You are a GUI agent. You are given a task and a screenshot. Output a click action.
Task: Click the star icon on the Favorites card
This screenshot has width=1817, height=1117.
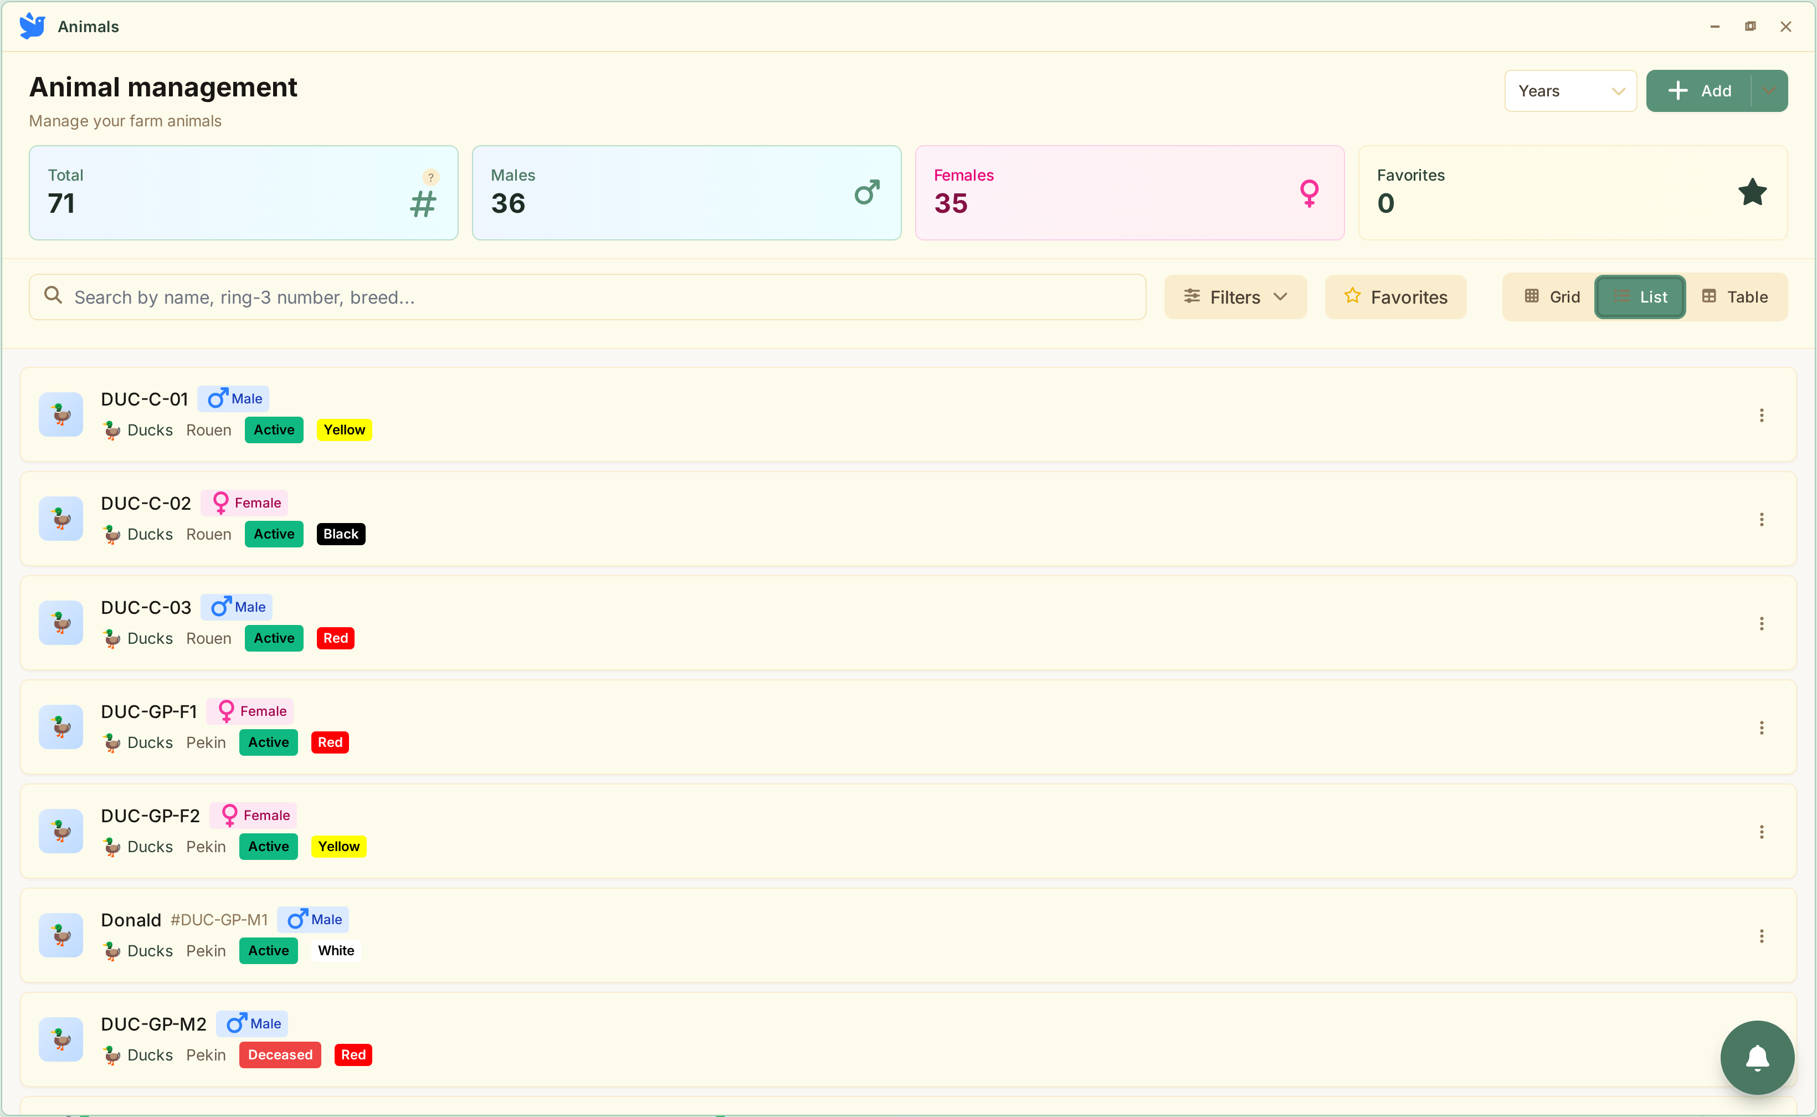[x=1752, y=193]
